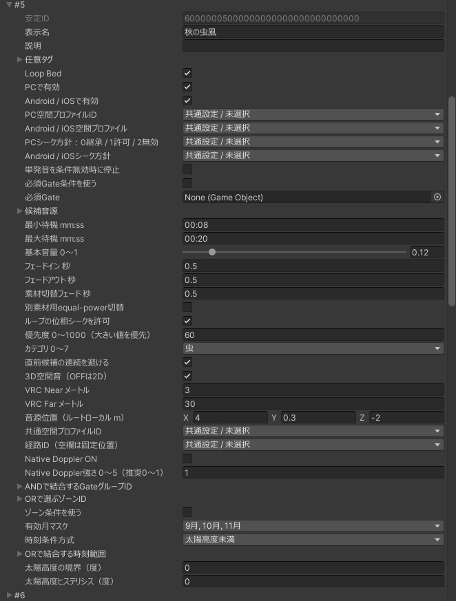Click 最小待機 field showing 00:08
The height and width of the screenshot is (601, 456).
tap(313, 224)
